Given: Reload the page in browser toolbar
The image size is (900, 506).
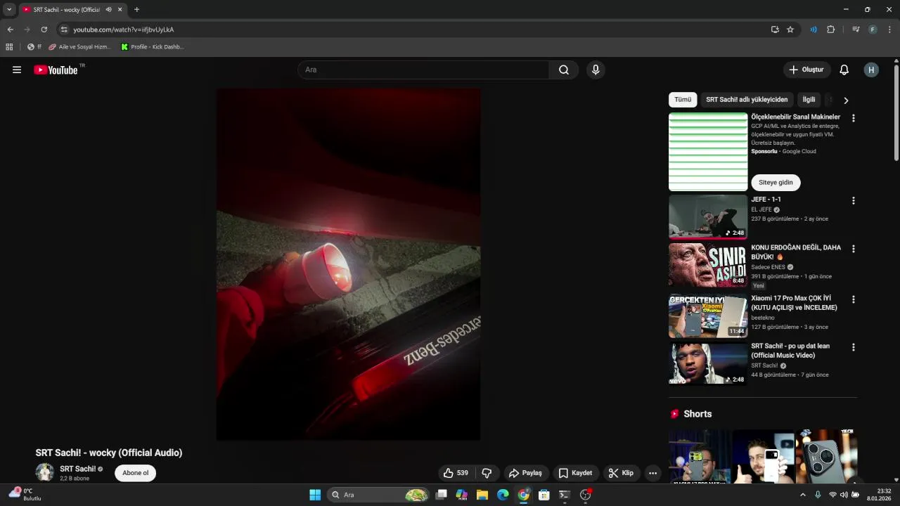Looking at the screenshot, I should [44, 30].
